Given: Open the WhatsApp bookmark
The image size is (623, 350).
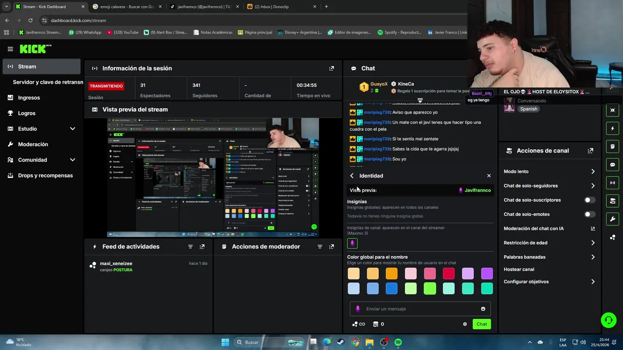Looking at the screenshot, I should (x=85, y=33).
